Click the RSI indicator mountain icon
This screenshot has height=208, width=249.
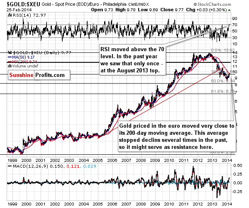click(10, 15)
